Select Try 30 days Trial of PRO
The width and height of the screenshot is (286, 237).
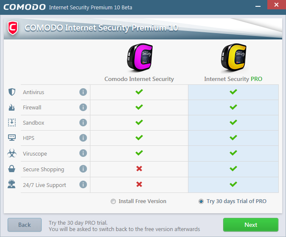point(201,201)
